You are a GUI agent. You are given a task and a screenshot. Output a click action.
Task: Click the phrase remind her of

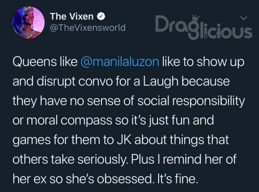click(x=199, y=159)
